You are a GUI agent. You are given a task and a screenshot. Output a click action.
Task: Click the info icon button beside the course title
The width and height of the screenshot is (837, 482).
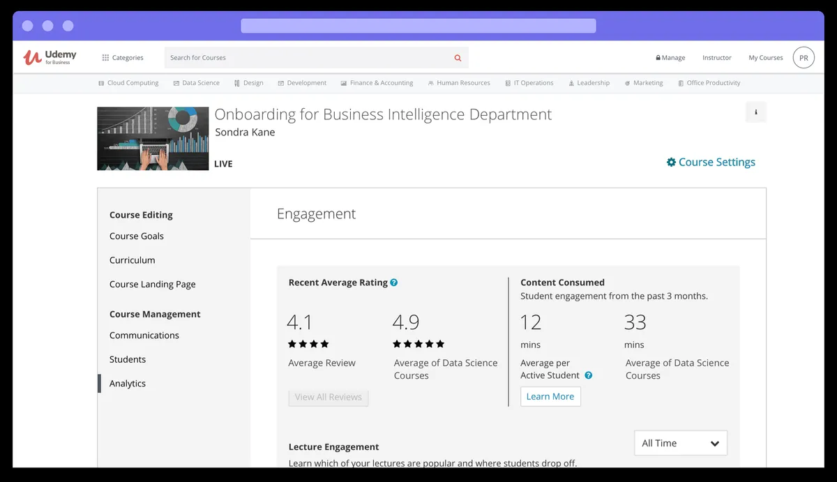click(755, 112)
